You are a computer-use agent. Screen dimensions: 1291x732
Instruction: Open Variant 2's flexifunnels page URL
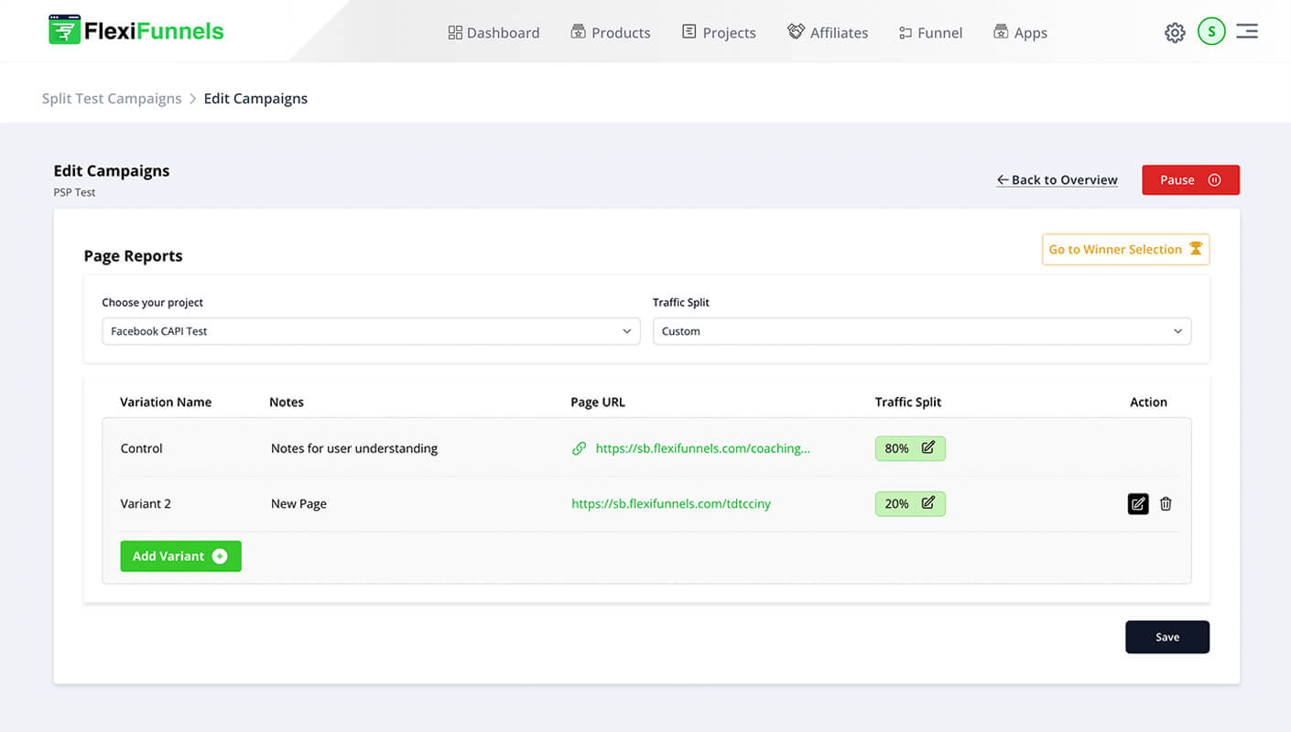(671, 503)
